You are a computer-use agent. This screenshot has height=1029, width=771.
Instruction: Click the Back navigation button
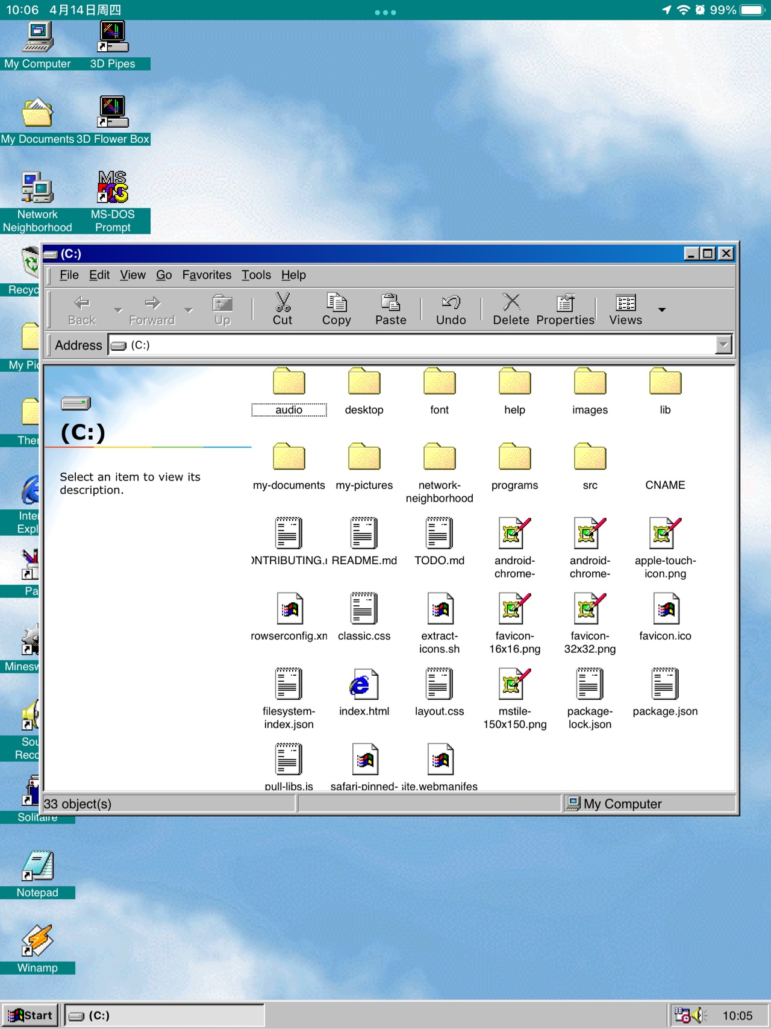82,309
